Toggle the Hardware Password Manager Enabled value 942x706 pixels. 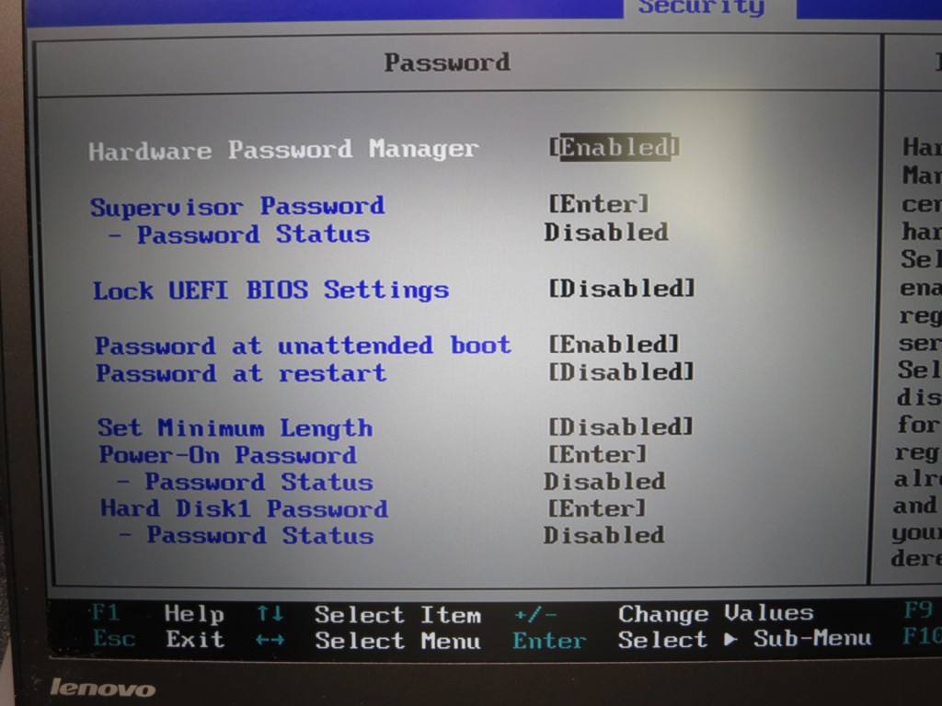point(614,146)
